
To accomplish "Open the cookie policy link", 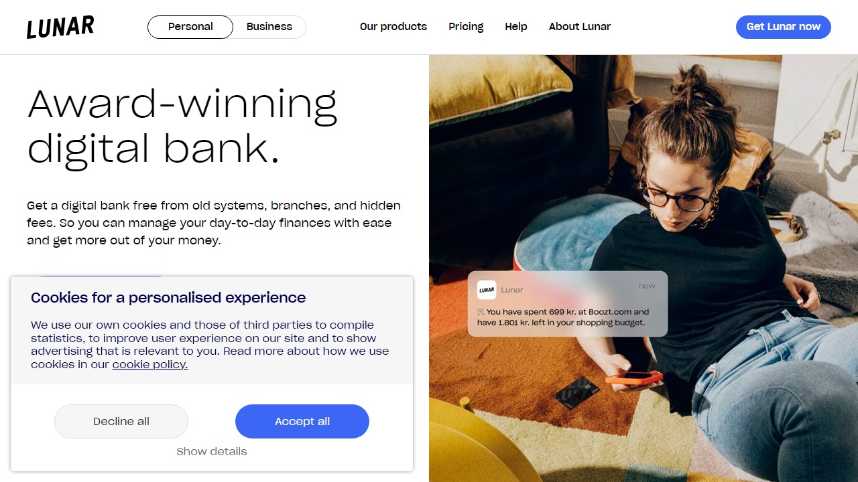I will [150, 365].
